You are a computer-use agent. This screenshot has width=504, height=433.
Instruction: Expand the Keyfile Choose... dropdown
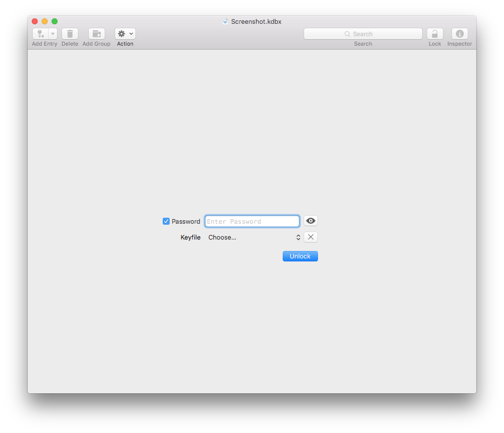[x=254, y=237]
